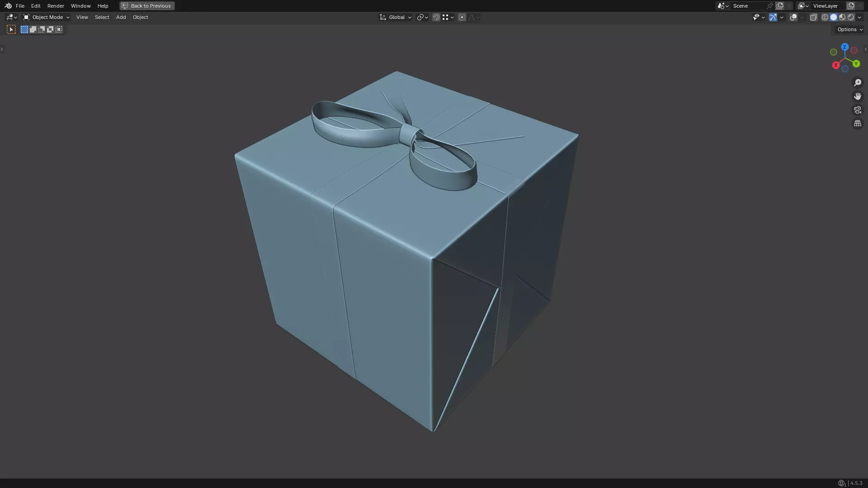Image resolution: width=868 pixels, height=488 pixels.
Task: Open the Object Mode dropdown
Action: 47,17
